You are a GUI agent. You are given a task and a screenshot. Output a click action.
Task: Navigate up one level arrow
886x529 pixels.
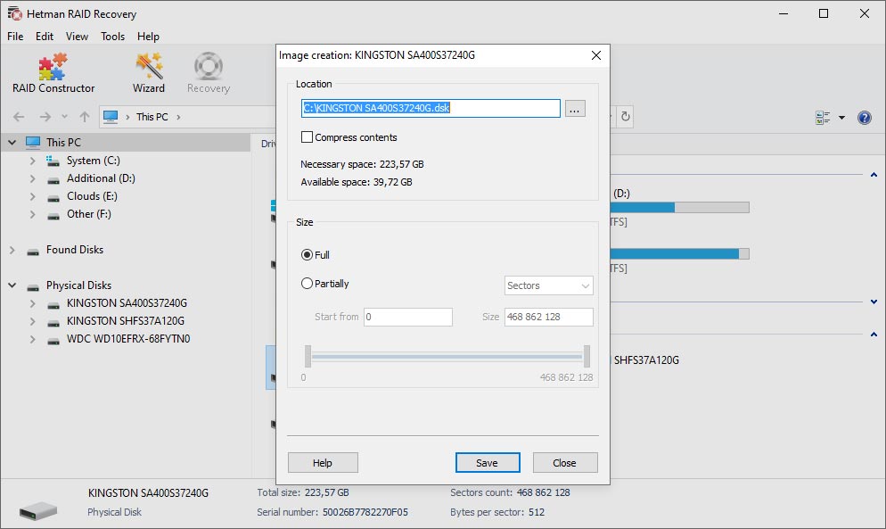pos(85,117)
